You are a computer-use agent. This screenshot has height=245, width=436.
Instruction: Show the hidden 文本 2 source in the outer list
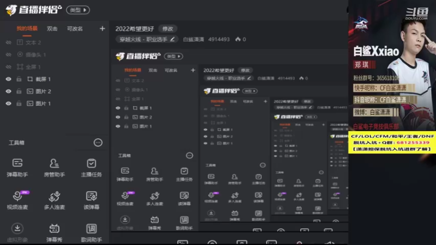[9, 42]
